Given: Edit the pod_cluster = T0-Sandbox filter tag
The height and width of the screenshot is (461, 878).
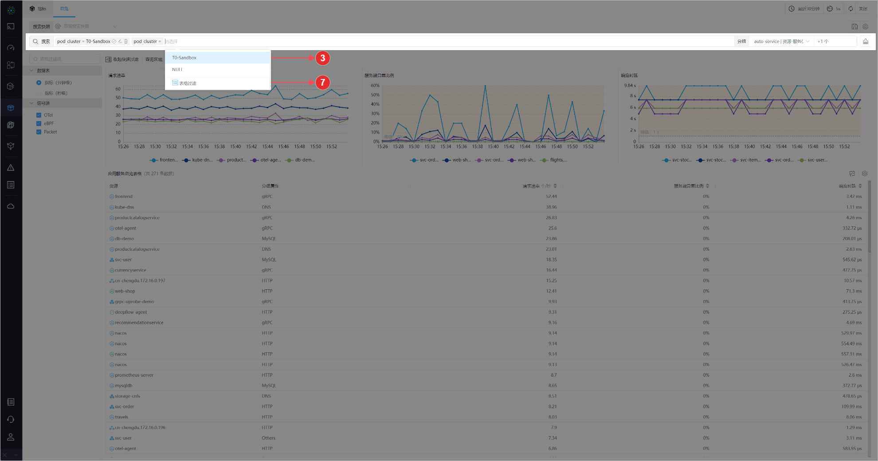Looking at the screenshot, I should [x=120, y=41].
